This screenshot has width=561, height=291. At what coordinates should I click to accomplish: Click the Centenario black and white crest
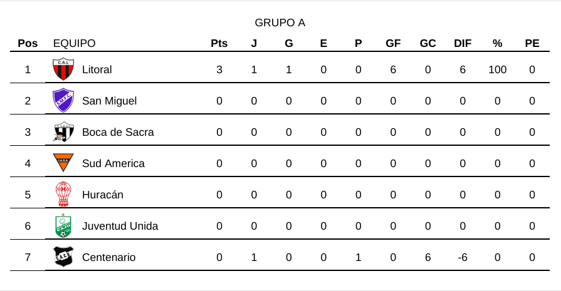[x=63, y=257]
